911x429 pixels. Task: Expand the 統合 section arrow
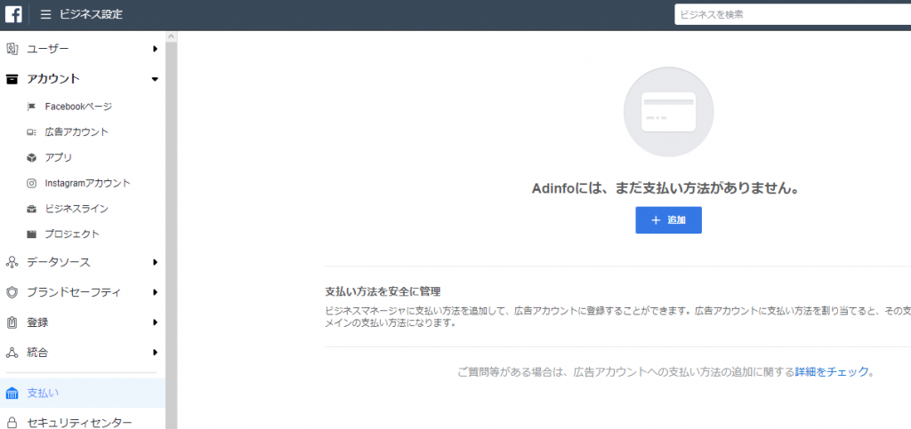(155, 353)
